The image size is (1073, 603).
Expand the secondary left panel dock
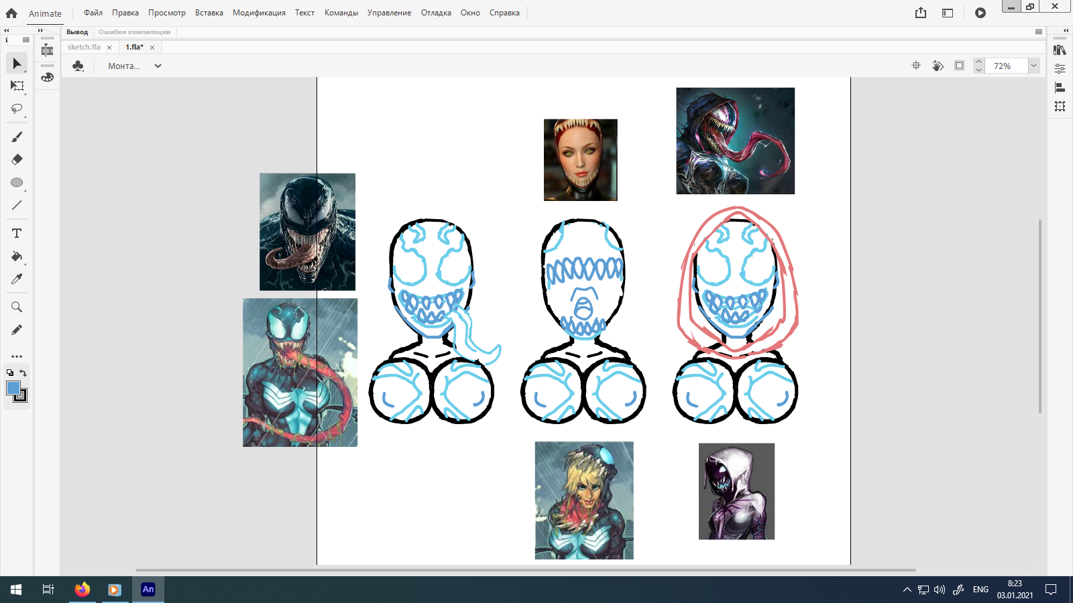[40, 30]
